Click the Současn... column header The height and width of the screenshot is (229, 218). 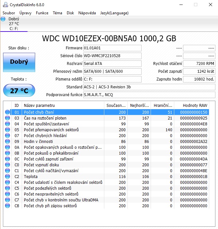tap(116, 105)
